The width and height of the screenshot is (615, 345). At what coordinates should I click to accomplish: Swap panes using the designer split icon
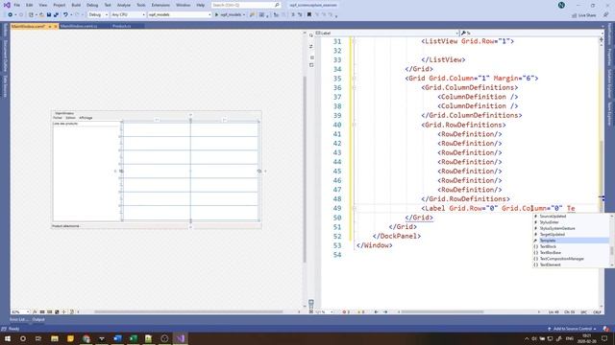(x=311, y=47)
